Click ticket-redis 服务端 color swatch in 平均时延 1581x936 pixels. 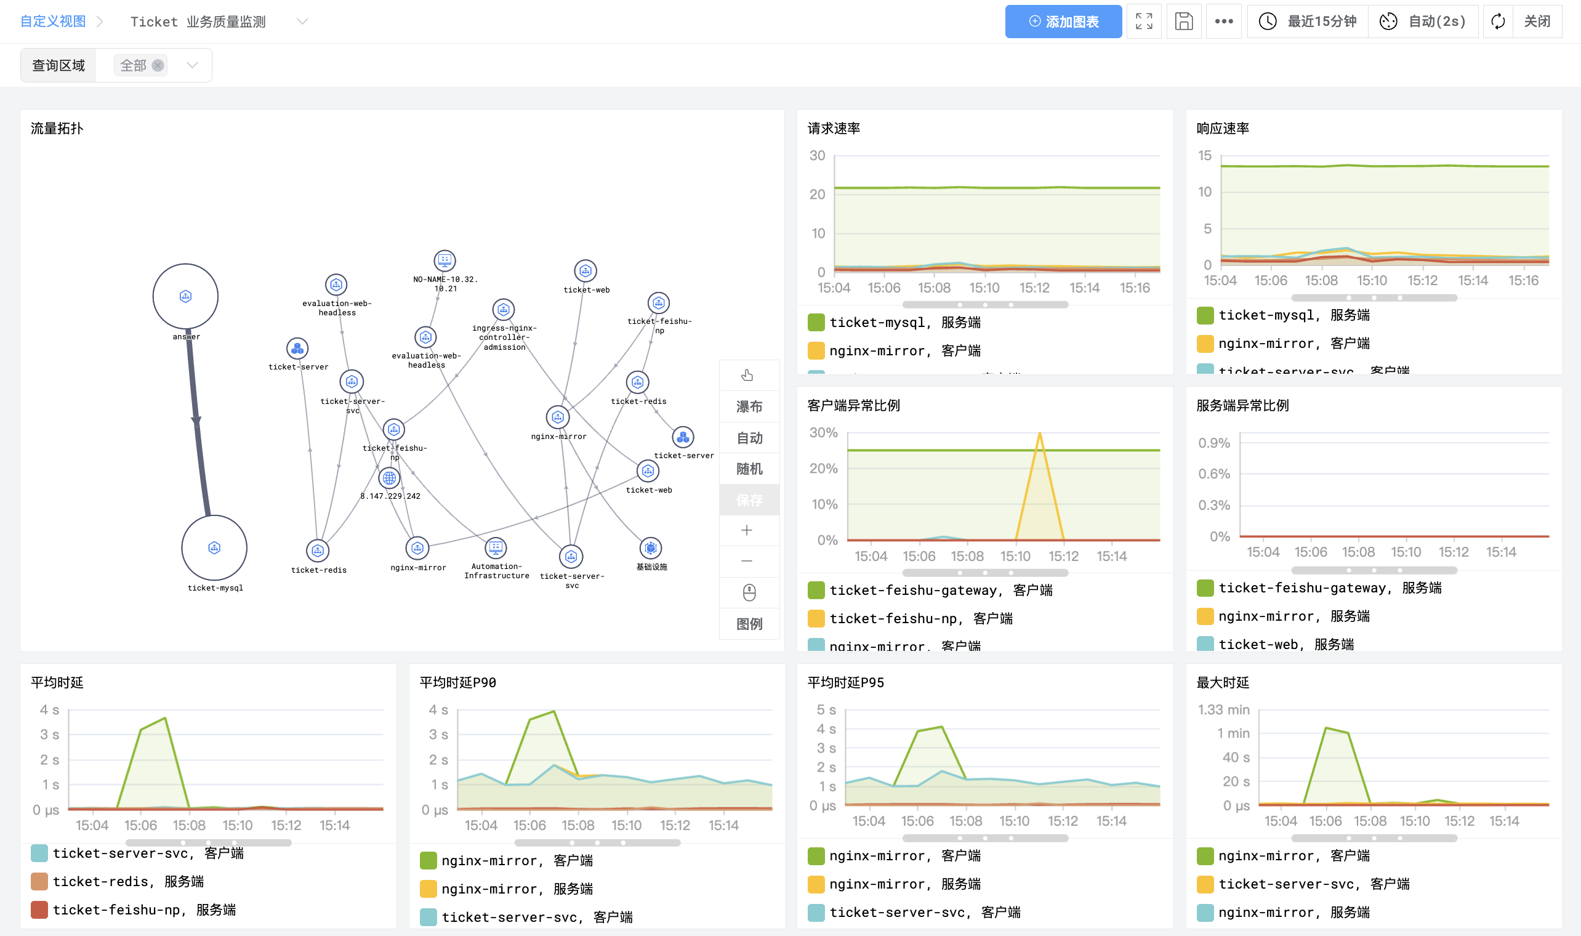[39, 882]
